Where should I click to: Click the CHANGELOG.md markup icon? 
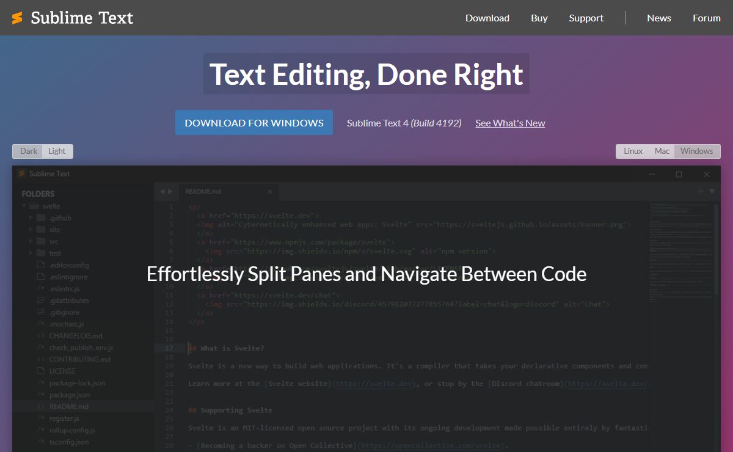(x=41, y=335)
